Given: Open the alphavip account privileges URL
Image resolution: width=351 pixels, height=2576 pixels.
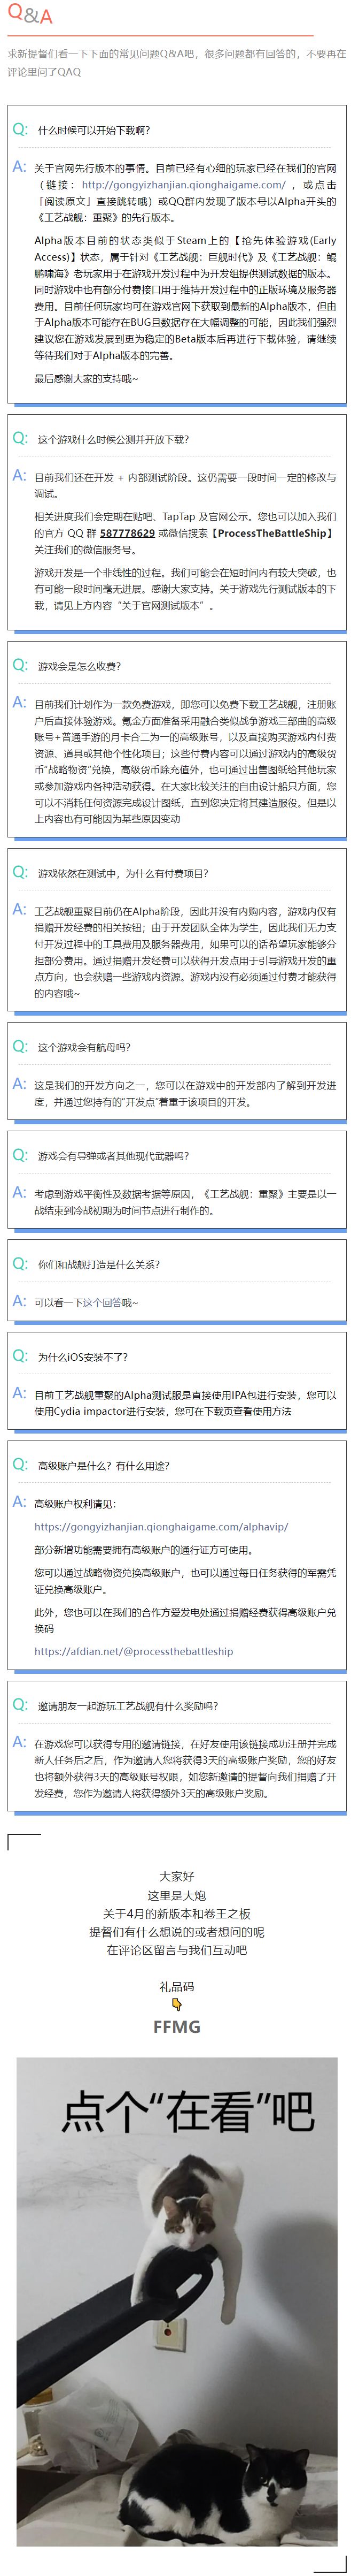Looking at the screenshot, I should pos(161,1526).
